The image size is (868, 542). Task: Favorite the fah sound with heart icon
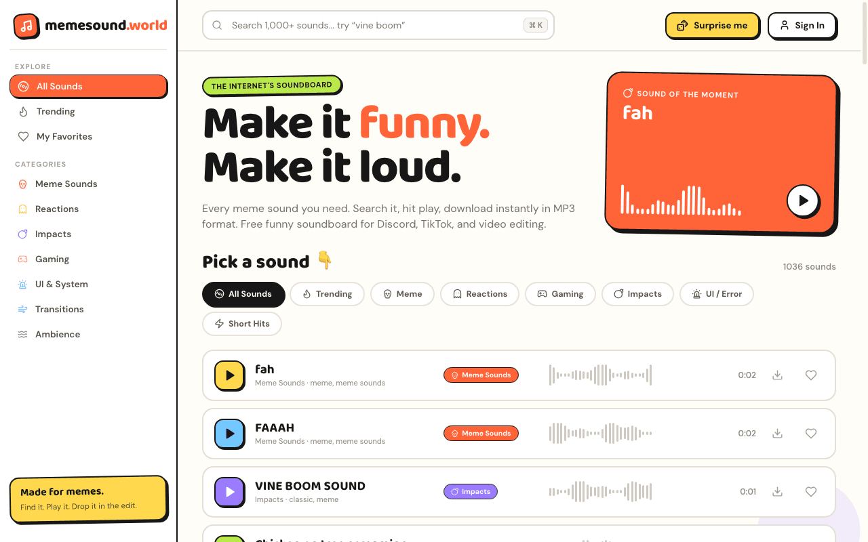pos(811,375)
